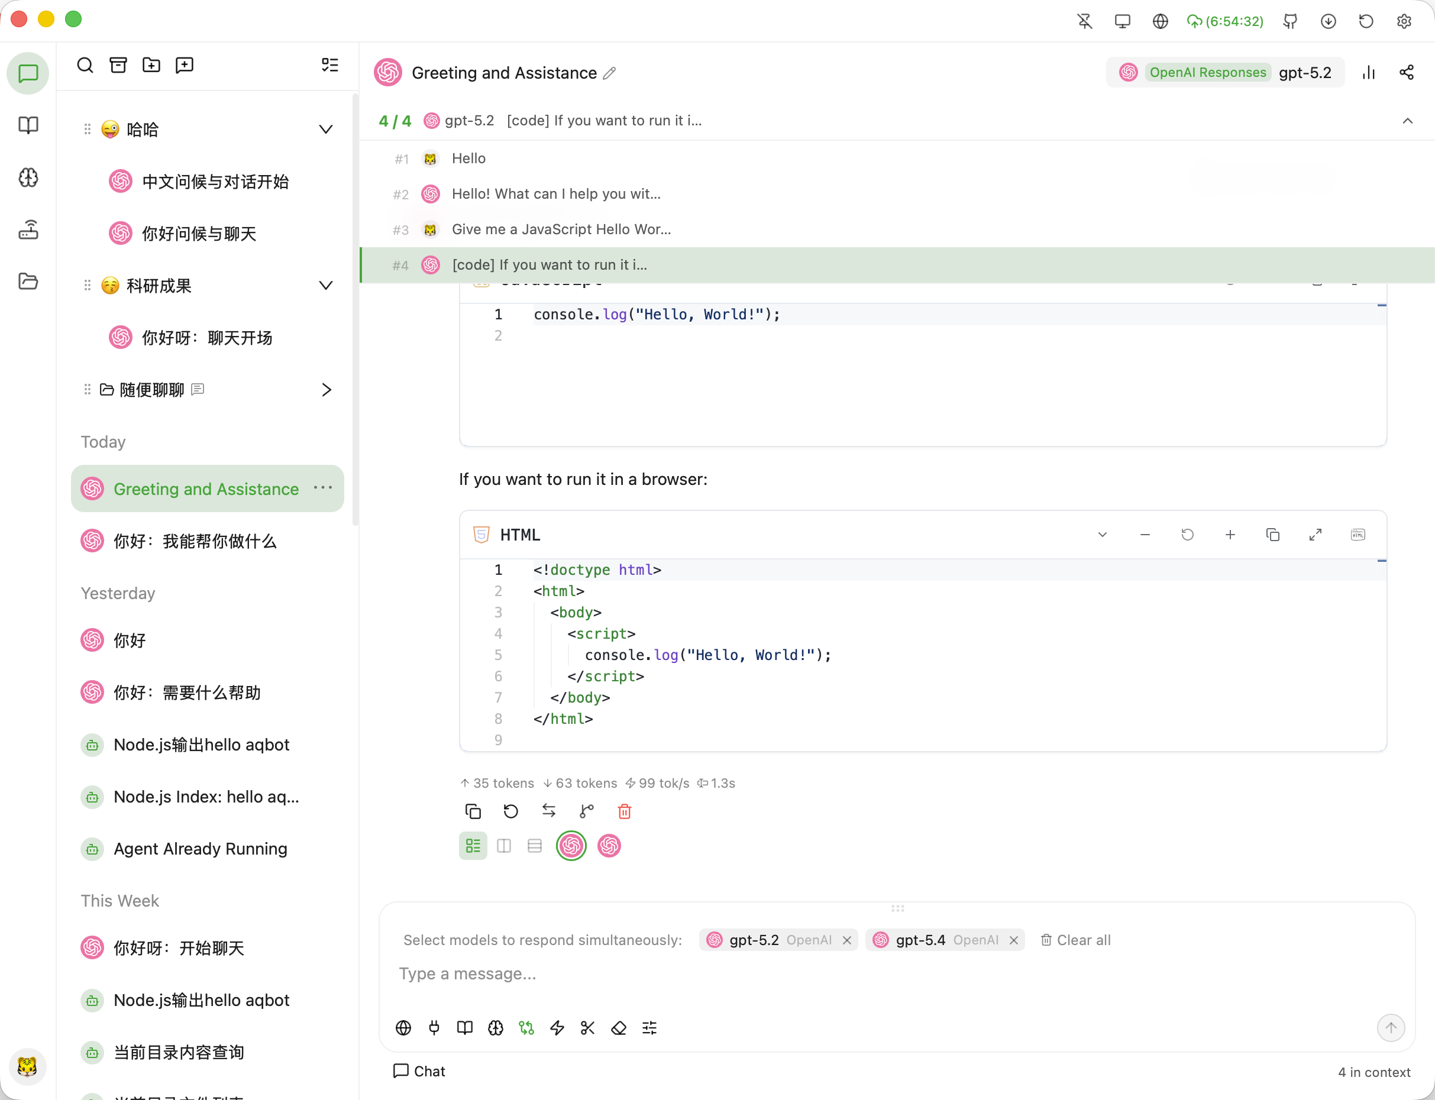The width and height of the screenshot is (1435, 1100).
Task: Switch to side-by-side response layout view
Action: [503, 846]
